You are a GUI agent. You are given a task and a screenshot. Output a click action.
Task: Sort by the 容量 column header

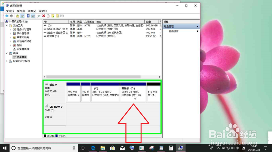[152, 22]
